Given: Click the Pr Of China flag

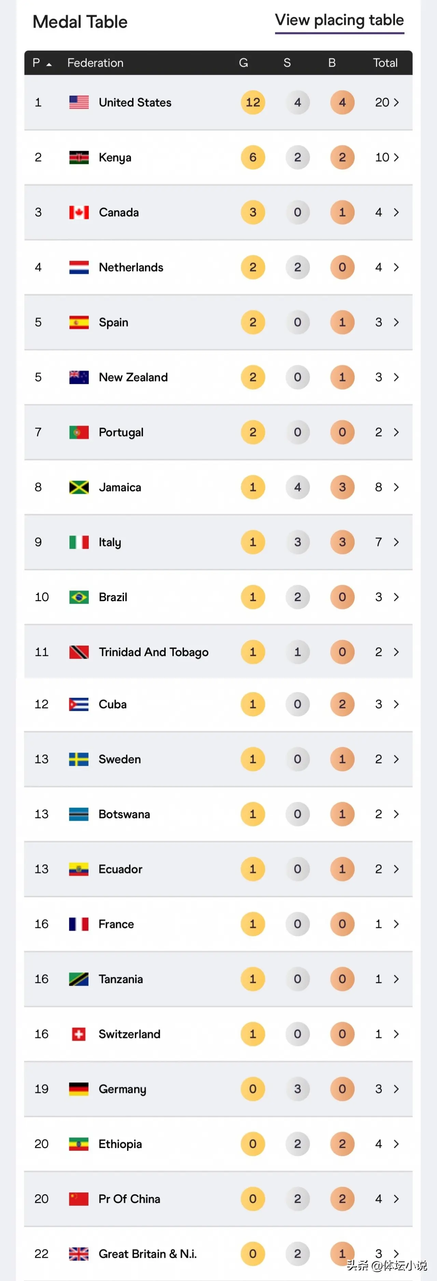Looking at the screenshot, I should point(79,1198).
